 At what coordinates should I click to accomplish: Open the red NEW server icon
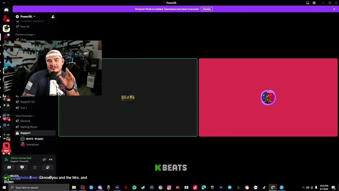pos(6,146)
